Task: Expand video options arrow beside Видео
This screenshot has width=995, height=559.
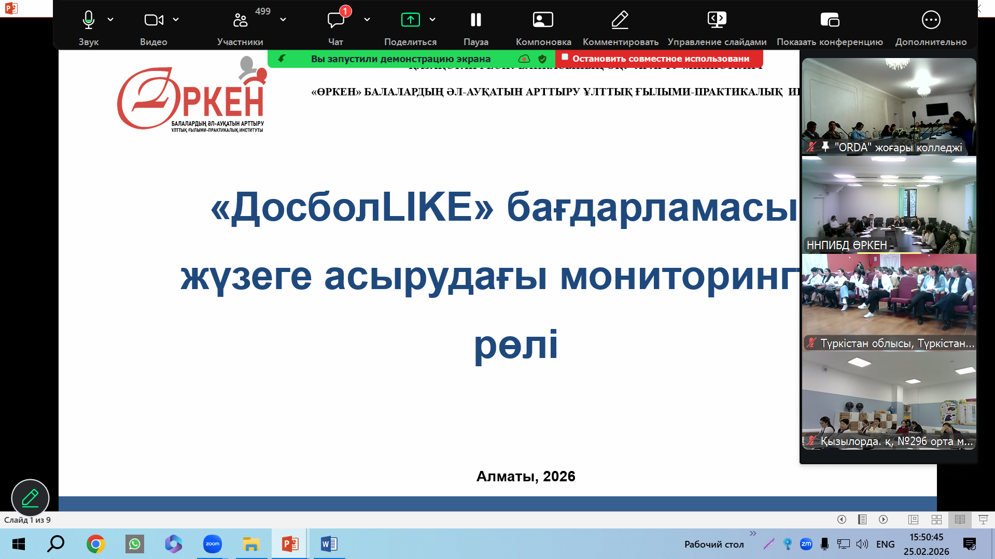Action: pos(176,20)
